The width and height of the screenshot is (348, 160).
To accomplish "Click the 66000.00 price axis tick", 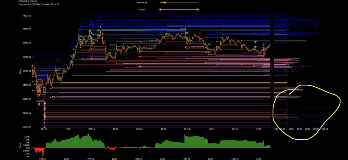I will (x=27, y=71).
